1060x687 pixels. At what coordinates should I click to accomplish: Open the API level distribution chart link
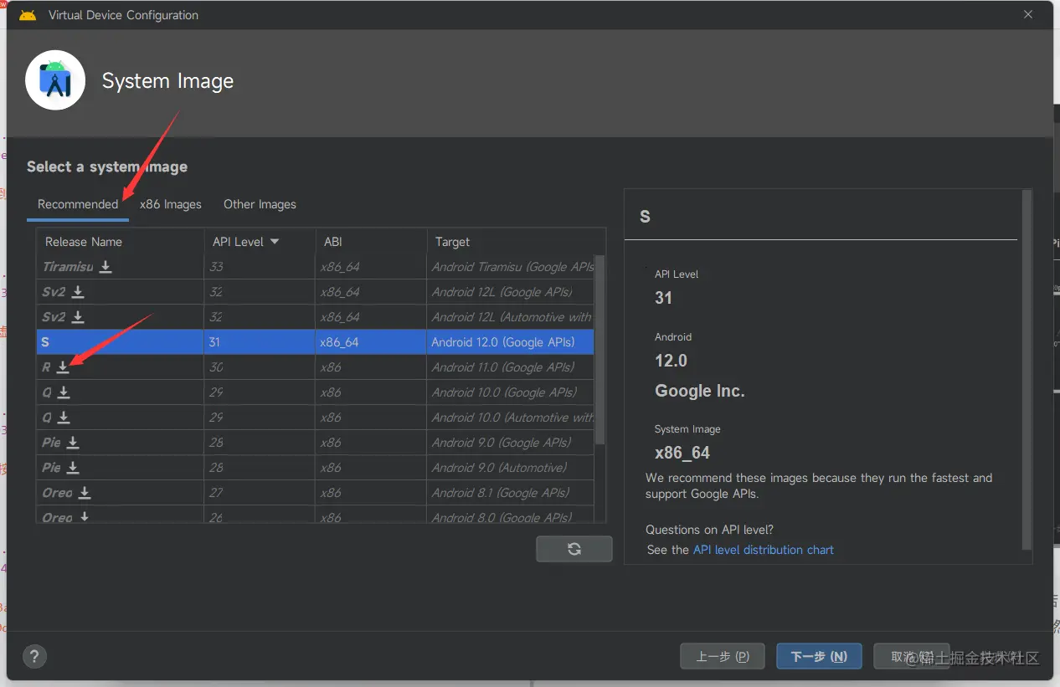(x=764, y=550)
